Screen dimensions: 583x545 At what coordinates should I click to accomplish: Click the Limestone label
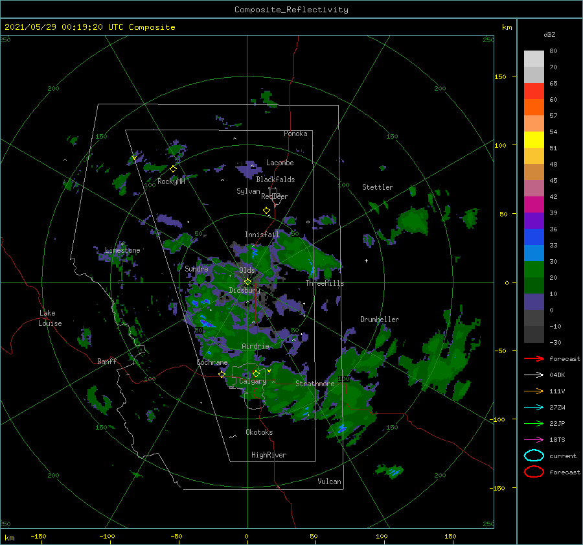pos(122,250)
